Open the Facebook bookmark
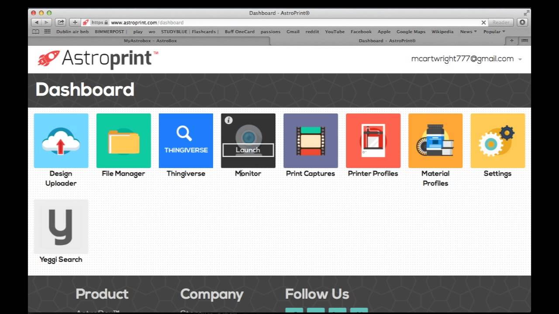 (x=361, y=32)
